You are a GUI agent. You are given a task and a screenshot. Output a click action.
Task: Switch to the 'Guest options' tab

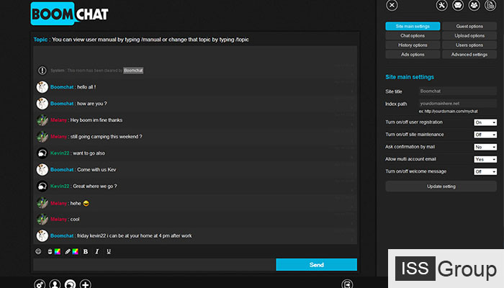coord(469,27)
